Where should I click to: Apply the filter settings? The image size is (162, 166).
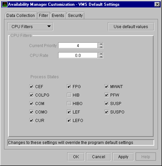[x=123, y=157]
